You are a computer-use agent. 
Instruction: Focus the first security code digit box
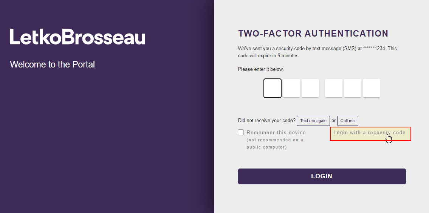[x=273, y=88]
